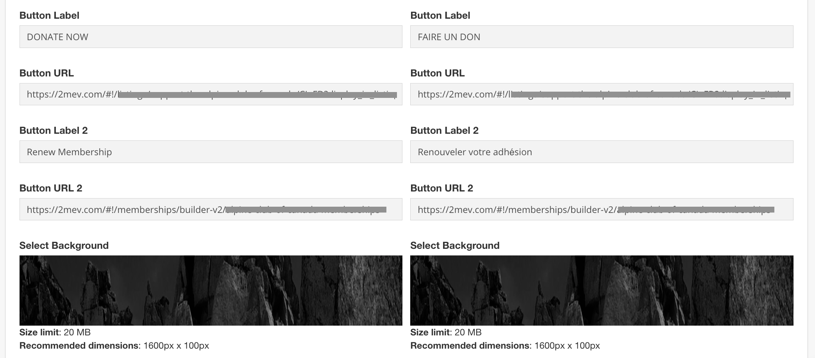Click Button URL heading under DONATE NOW field
Image resolution: width=815 pixels, height=358 pixels.
tap(46, 73)
